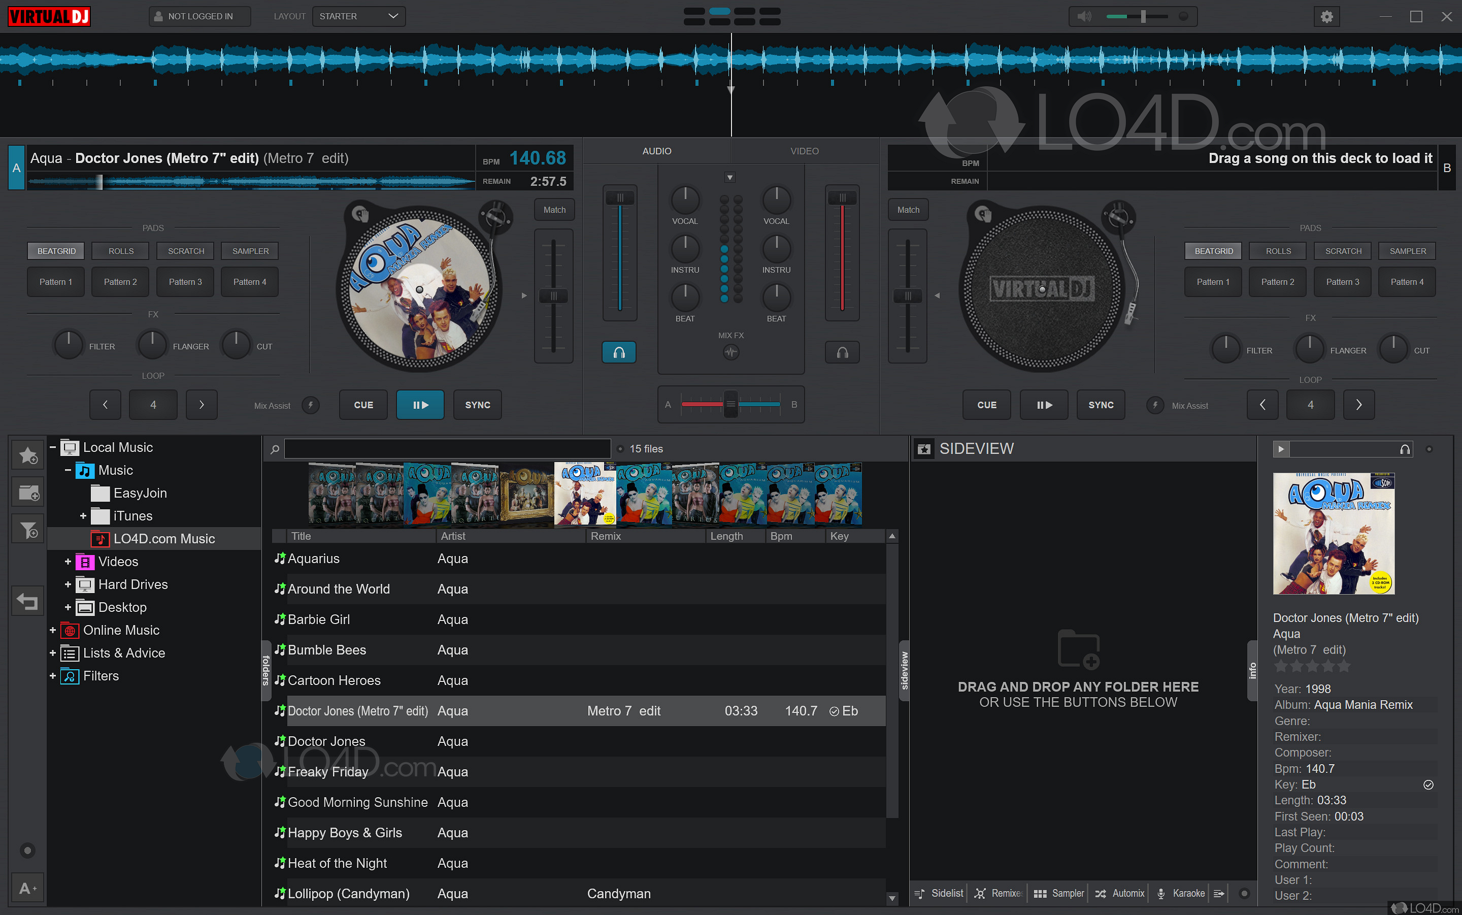Click the add virtual folder icon
This screenshot has height=915, width=1462.
(x=28, y=493)
